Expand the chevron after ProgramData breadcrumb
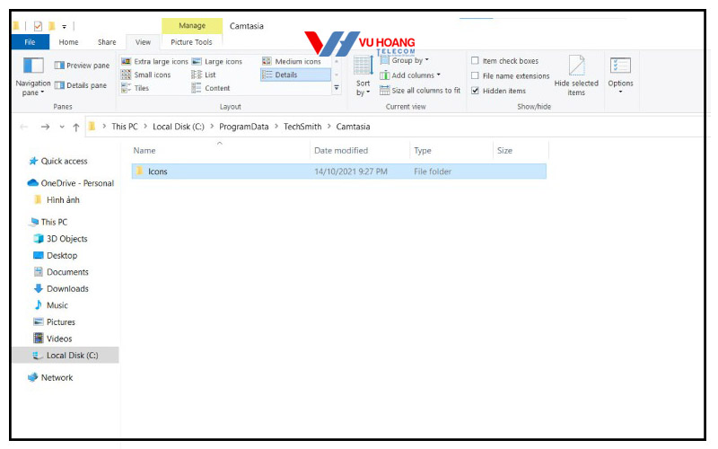This screenshot has height=449, width=718. 276,126
